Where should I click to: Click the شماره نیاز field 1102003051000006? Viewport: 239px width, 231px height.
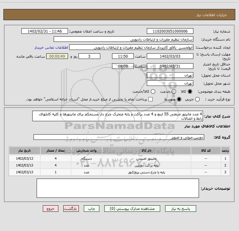[x=170, y=31]
